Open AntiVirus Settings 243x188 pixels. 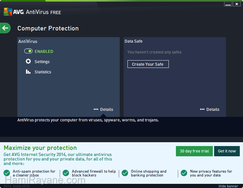(42, 62)
